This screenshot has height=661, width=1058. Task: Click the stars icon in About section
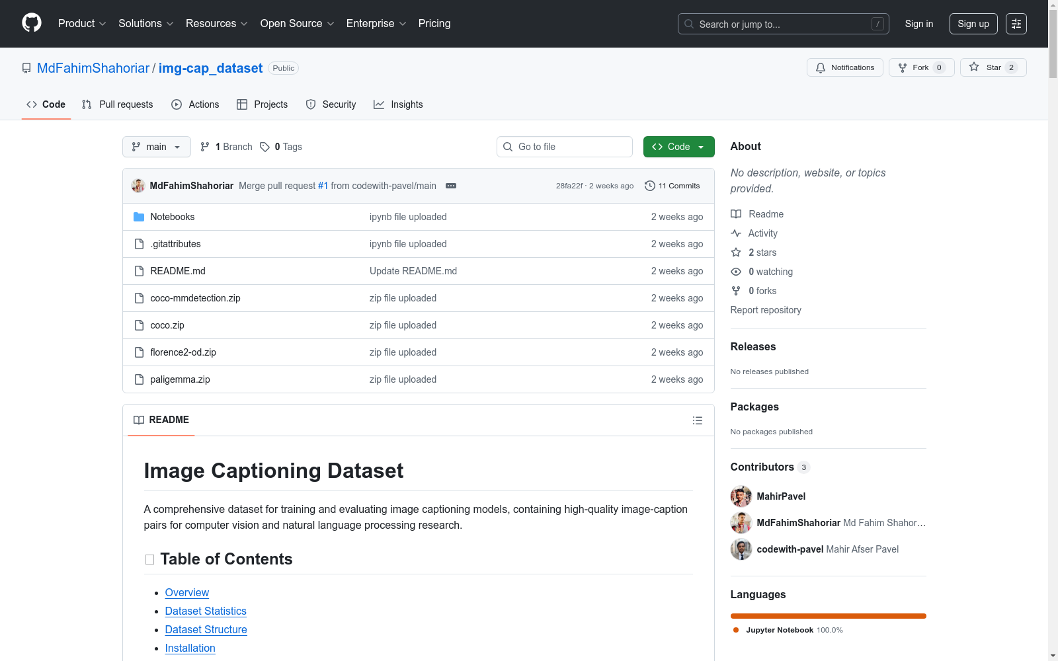pos(736,253)
